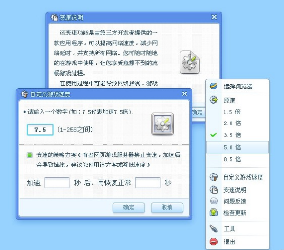Click the 加速 seconds input box
This screenshot has height=250, width=284.
57,183
